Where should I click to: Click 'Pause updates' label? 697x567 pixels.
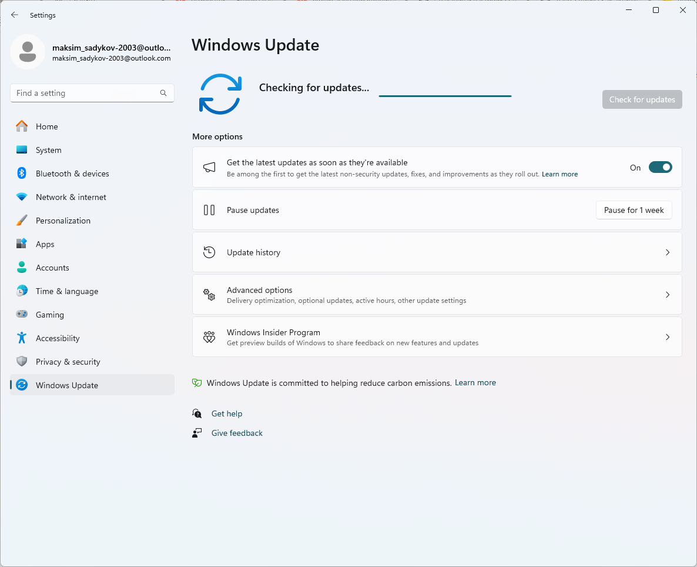(x=253, y=210)
